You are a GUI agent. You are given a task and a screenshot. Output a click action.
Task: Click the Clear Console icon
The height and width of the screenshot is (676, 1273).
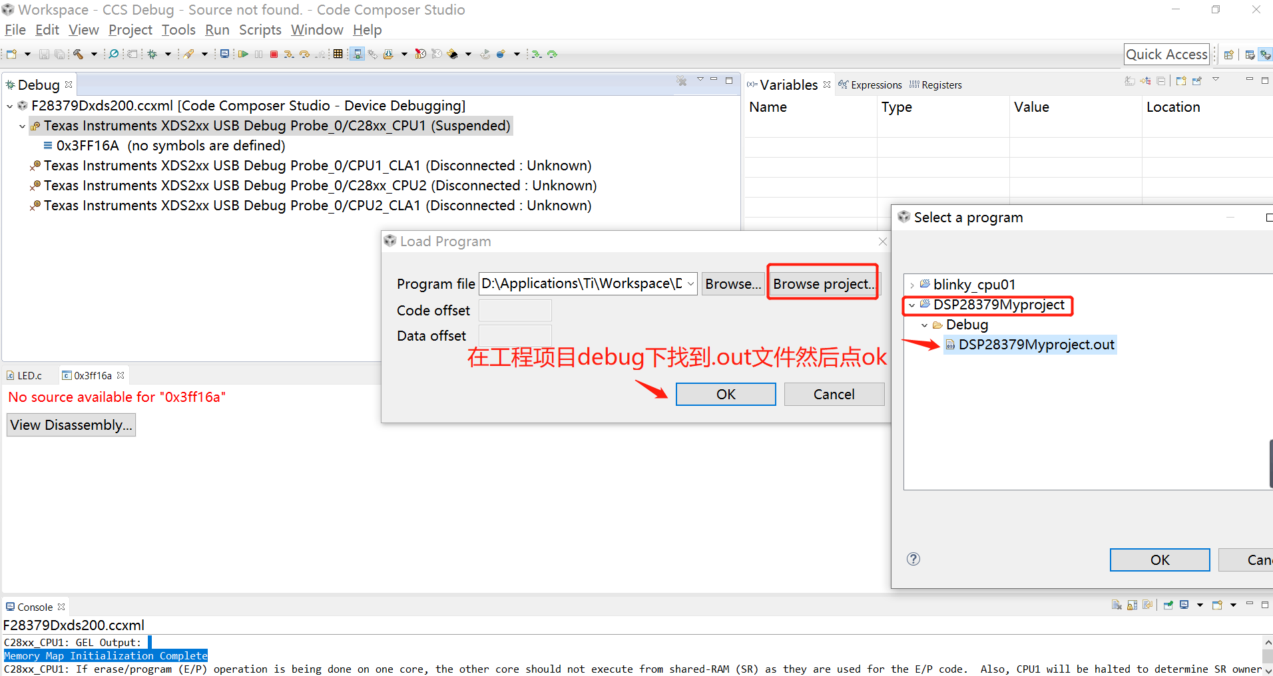[1117, 605]
